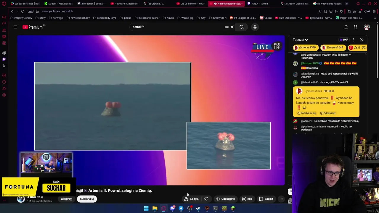The width and height of the screenshot is (379, 213).
Task: Close the live chat panel
Action: click(362, 40)
